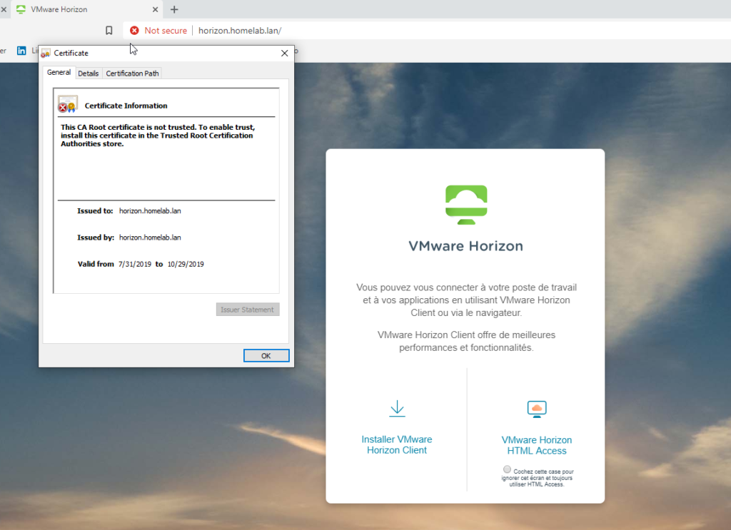Viewport: 731px width, 530px height.
Task: Click the Not secure label
Action: click(x=166, y=31)
